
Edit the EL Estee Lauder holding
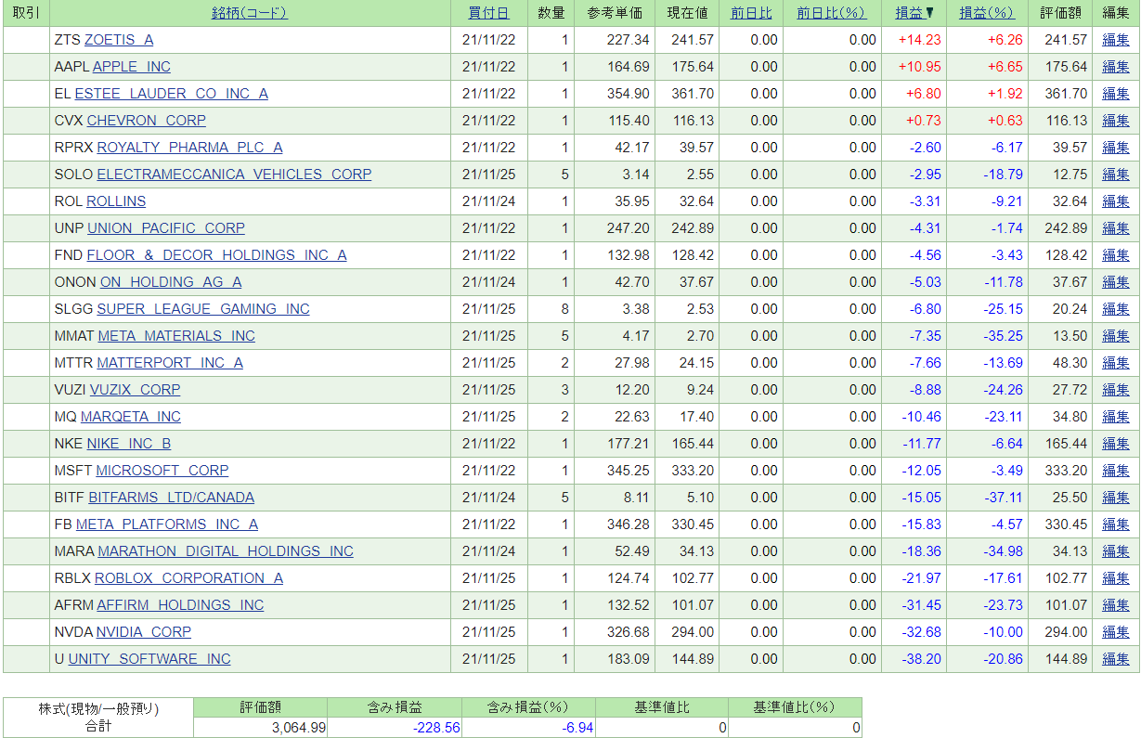(1116, 94)
